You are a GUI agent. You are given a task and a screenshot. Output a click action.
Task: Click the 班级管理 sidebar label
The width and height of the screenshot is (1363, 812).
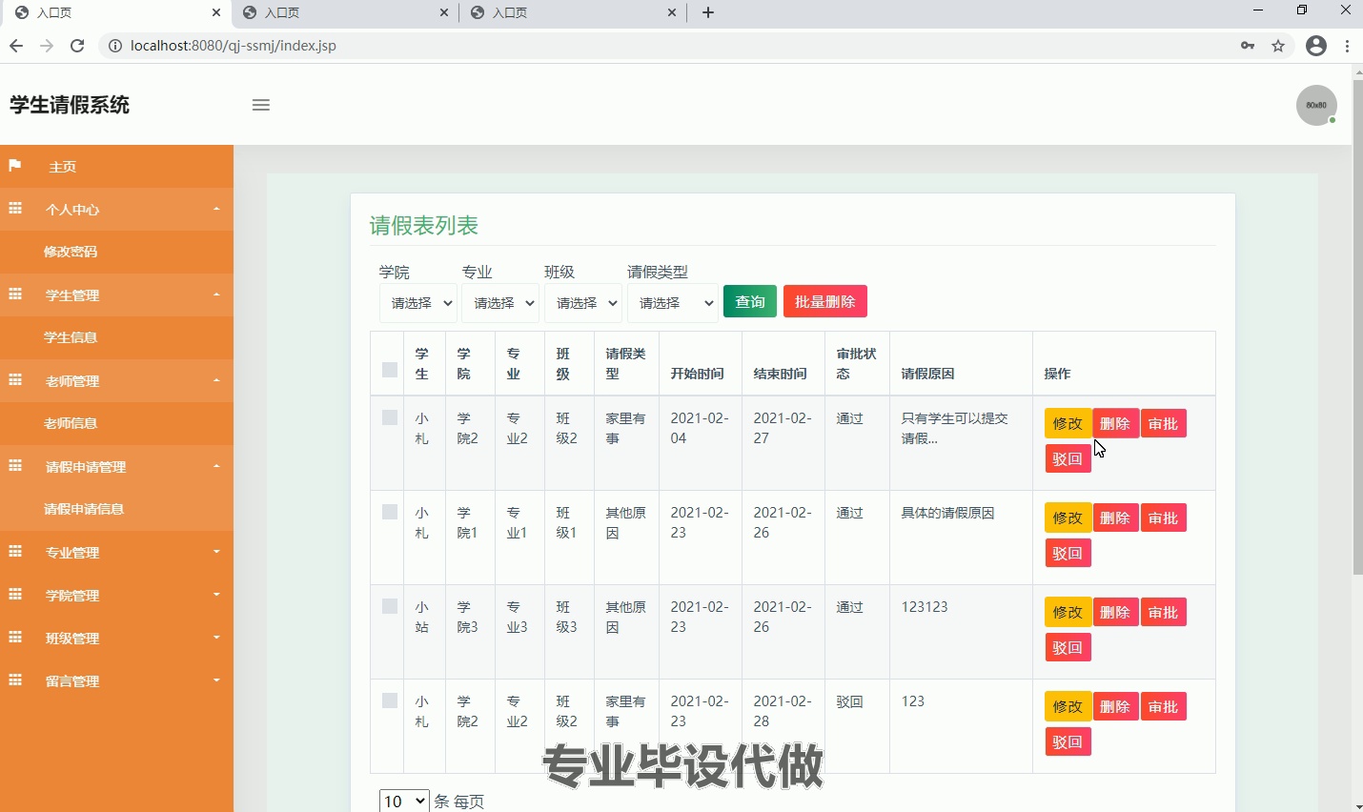pyautogui.click(x=72, y=639)
